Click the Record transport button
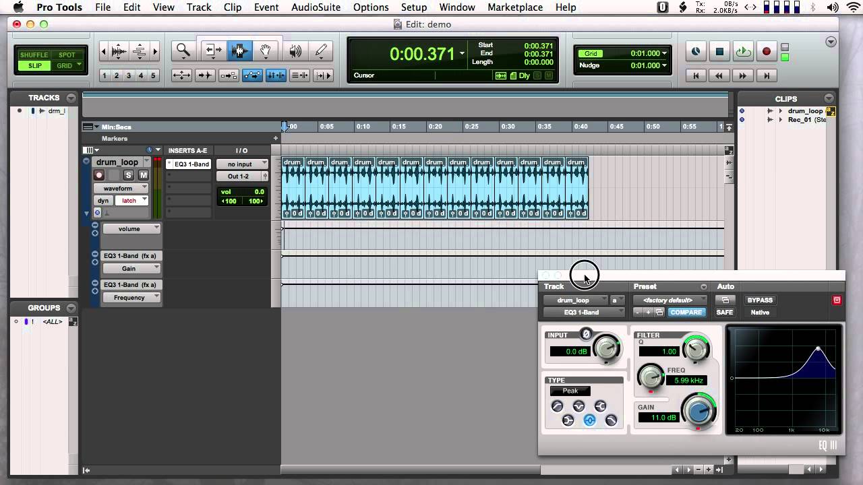Viewport: 863px width, 485px height. pos(767,51)
